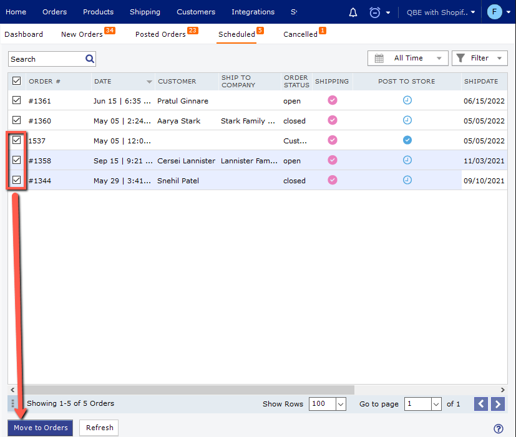Open the help question mark icon
Viewport: 516px width, 437px height.
499,428
